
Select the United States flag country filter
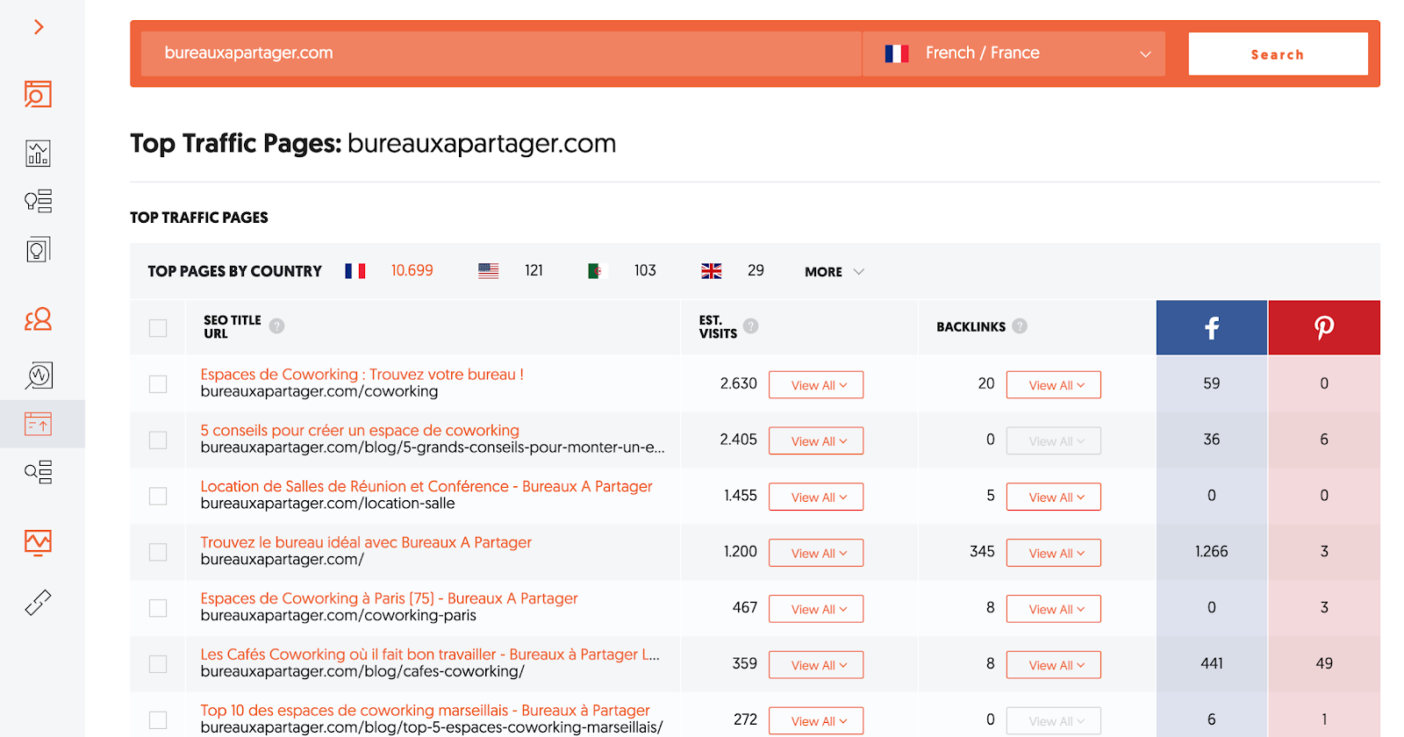coord(489,271)
